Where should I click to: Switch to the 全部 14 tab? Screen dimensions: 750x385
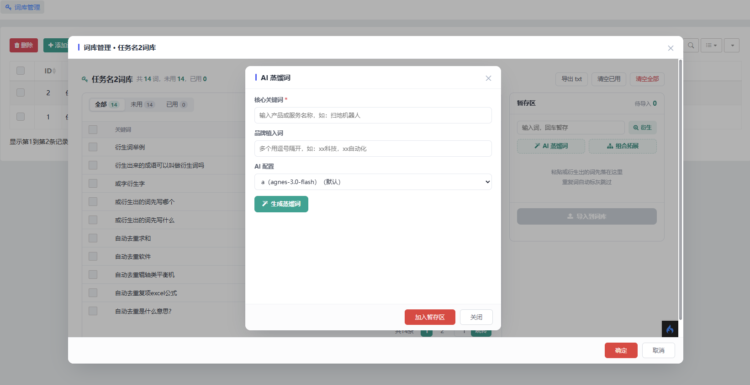(x=106, y=105)
